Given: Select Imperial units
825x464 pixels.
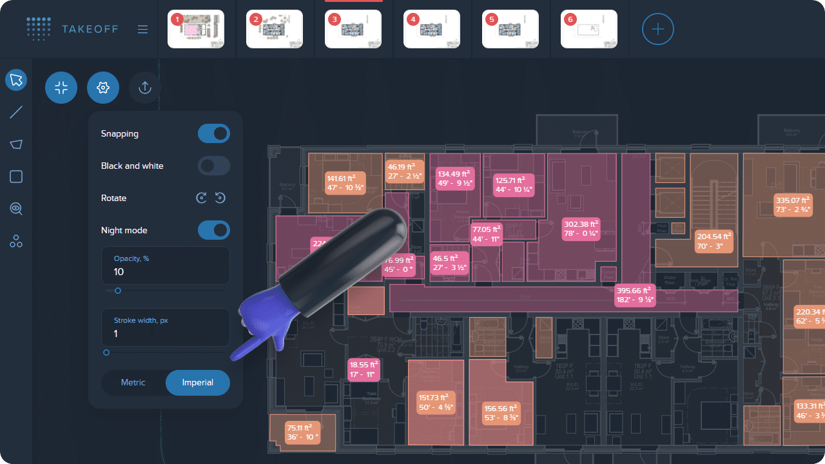Looking at the screenshot, I should pyautogui.click(x=198, y=383).
